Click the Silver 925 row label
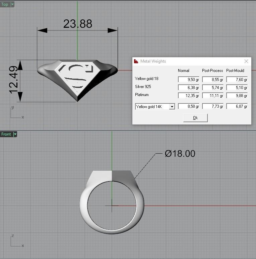The height and width of the screenshot is (259, 256). tap(143, 87)
